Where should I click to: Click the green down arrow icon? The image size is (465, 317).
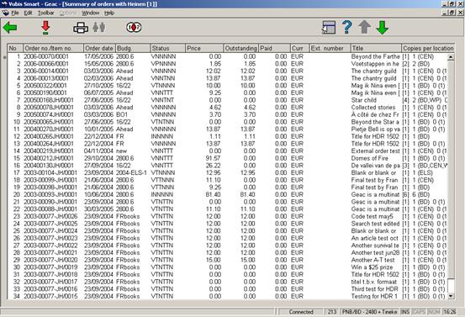click(x=383, y=27)
